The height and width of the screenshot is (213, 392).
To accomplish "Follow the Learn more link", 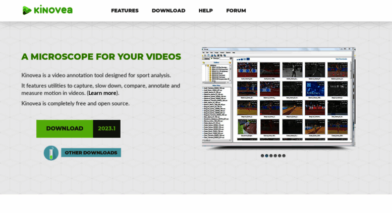I will tap(102, 93).
